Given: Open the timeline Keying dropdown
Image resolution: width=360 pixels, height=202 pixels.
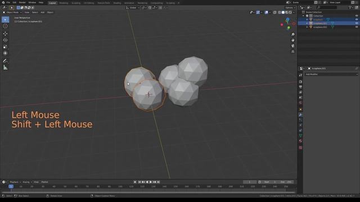Looking at the screenshot, I should [27, 182].
